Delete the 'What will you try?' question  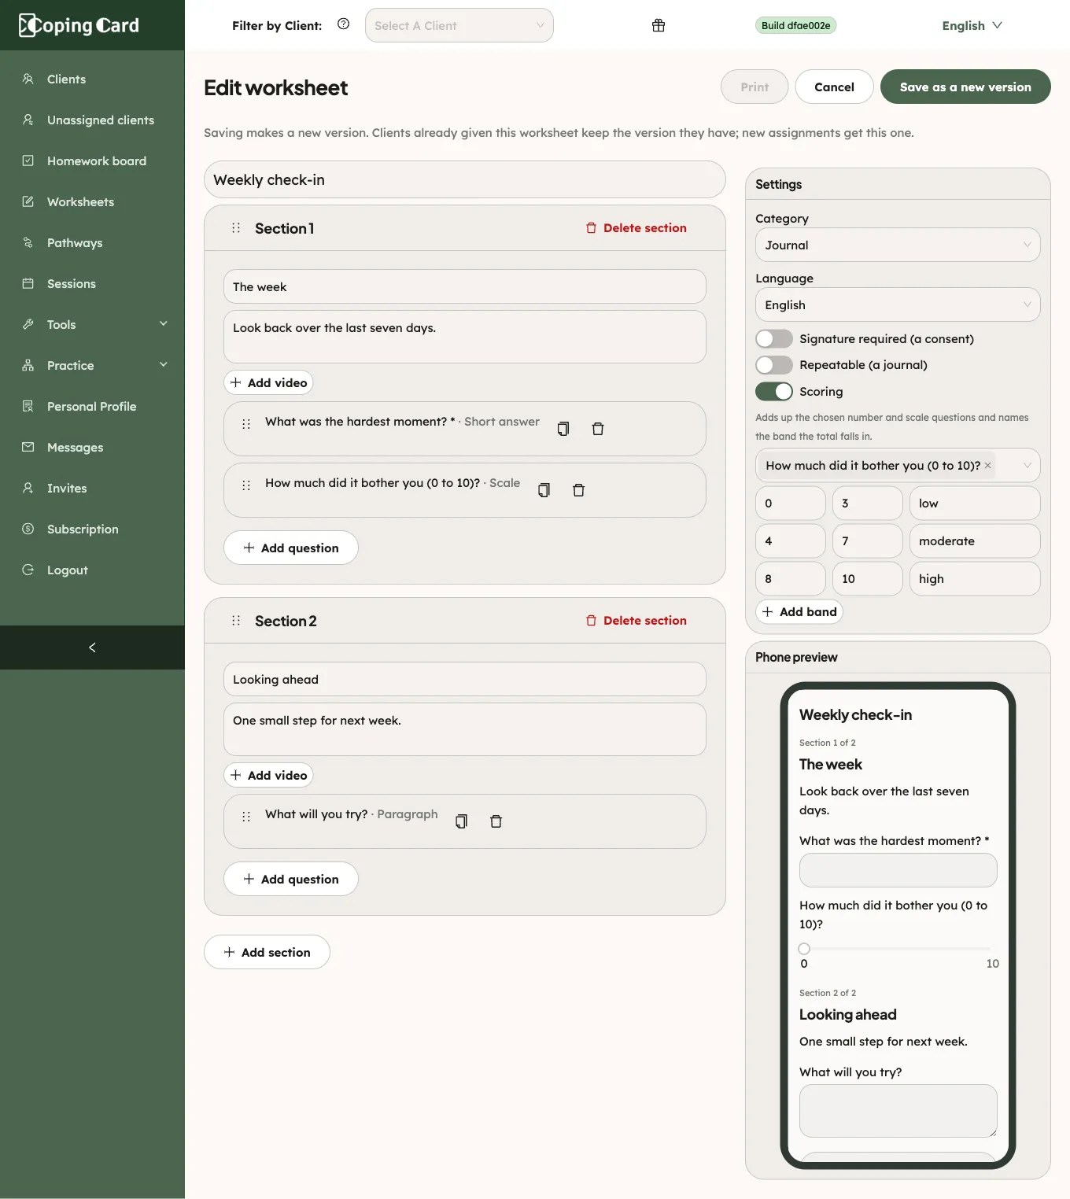pos(496,821)
